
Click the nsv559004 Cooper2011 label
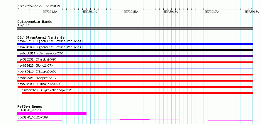coord(37,78)
